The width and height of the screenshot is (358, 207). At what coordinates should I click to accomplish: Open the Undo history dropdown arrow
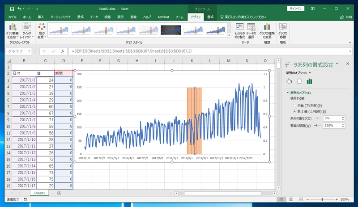23,9
